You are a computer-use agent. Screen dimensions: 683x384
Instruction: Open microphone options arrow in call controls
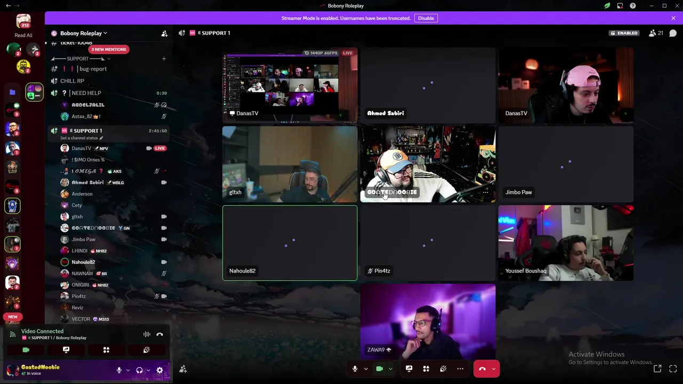coord(366,369)
